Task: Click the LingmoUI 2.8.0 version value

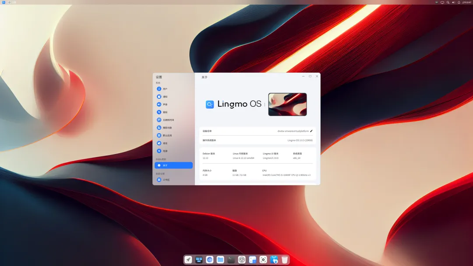Action: pyautogui.click(x=271, y=158)
